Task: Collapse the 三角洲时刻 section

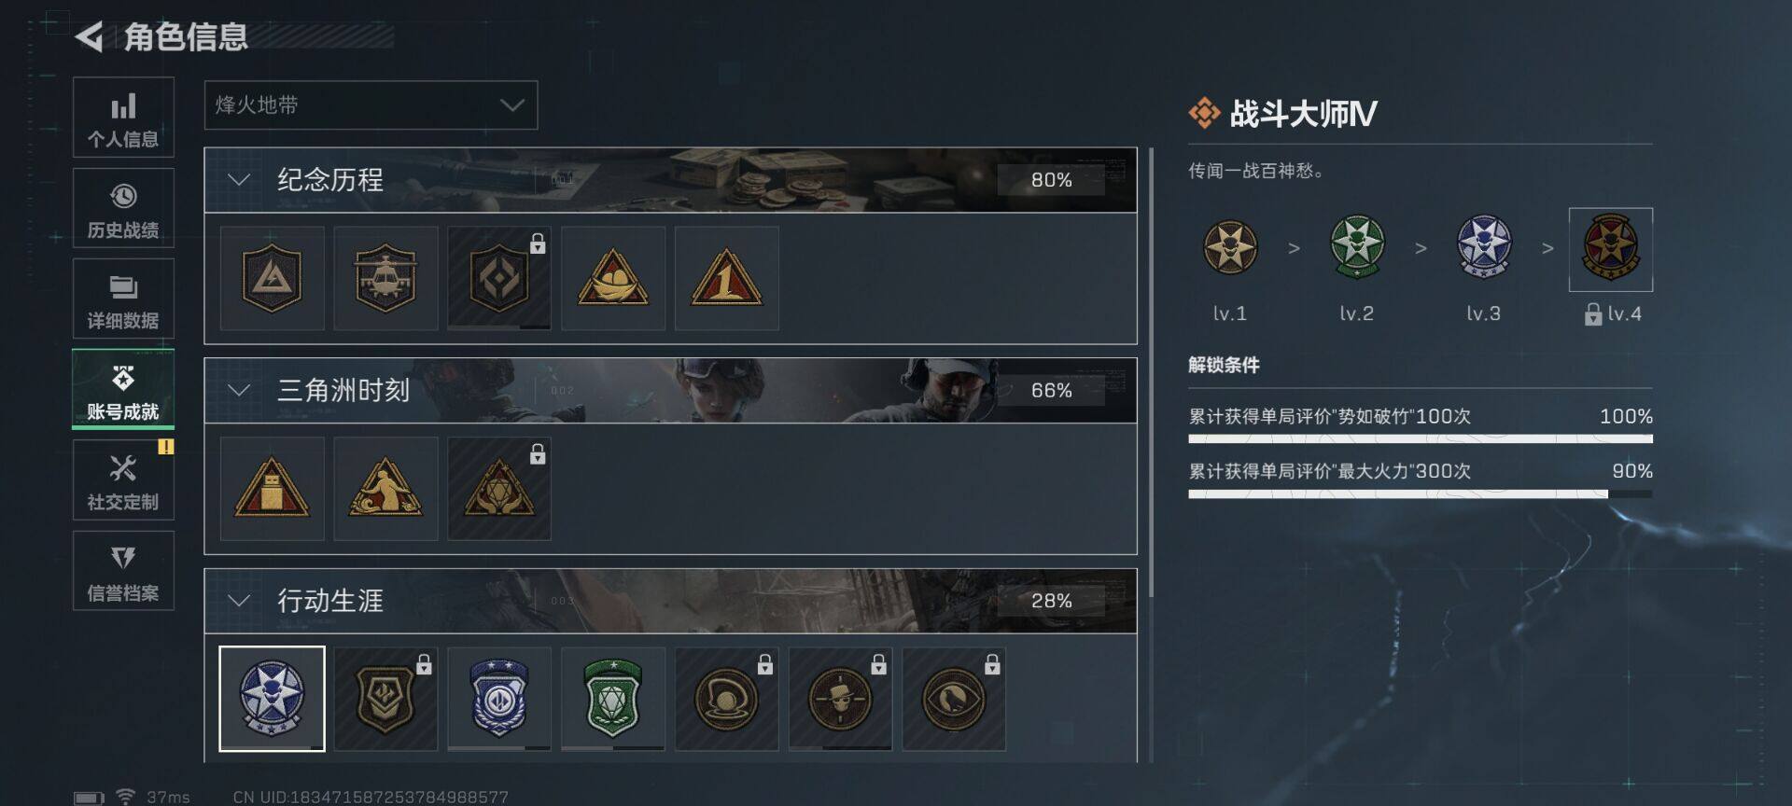Action: point(239,391)
